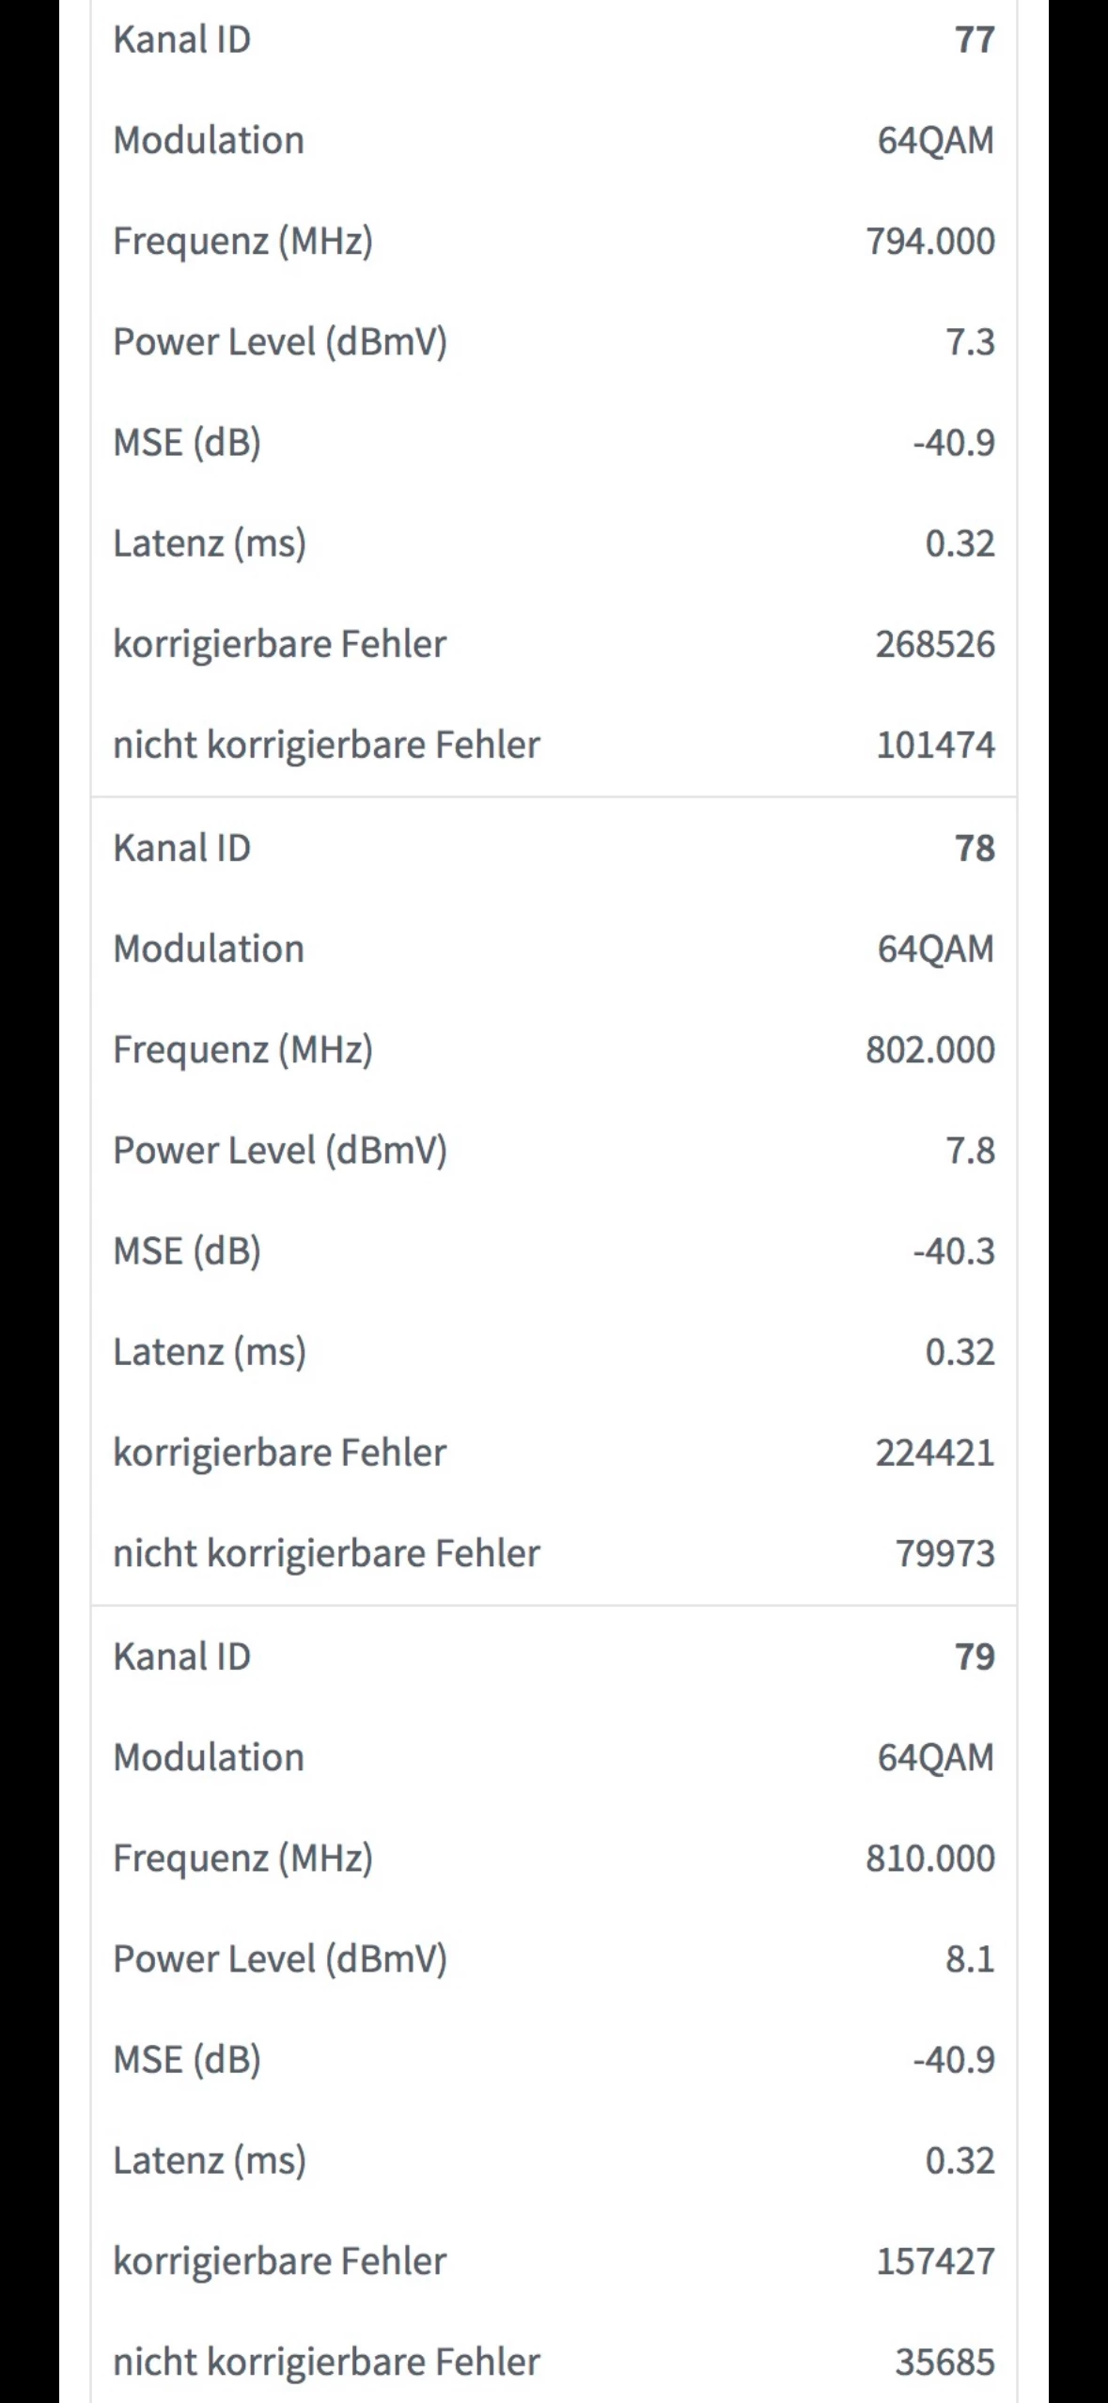
Task: Click uncorrectable errors count 35685
Action: [944, 2363]
